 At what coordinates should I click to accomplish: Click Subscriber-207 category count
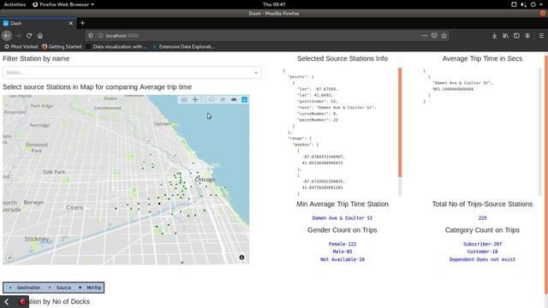(482, 244)
